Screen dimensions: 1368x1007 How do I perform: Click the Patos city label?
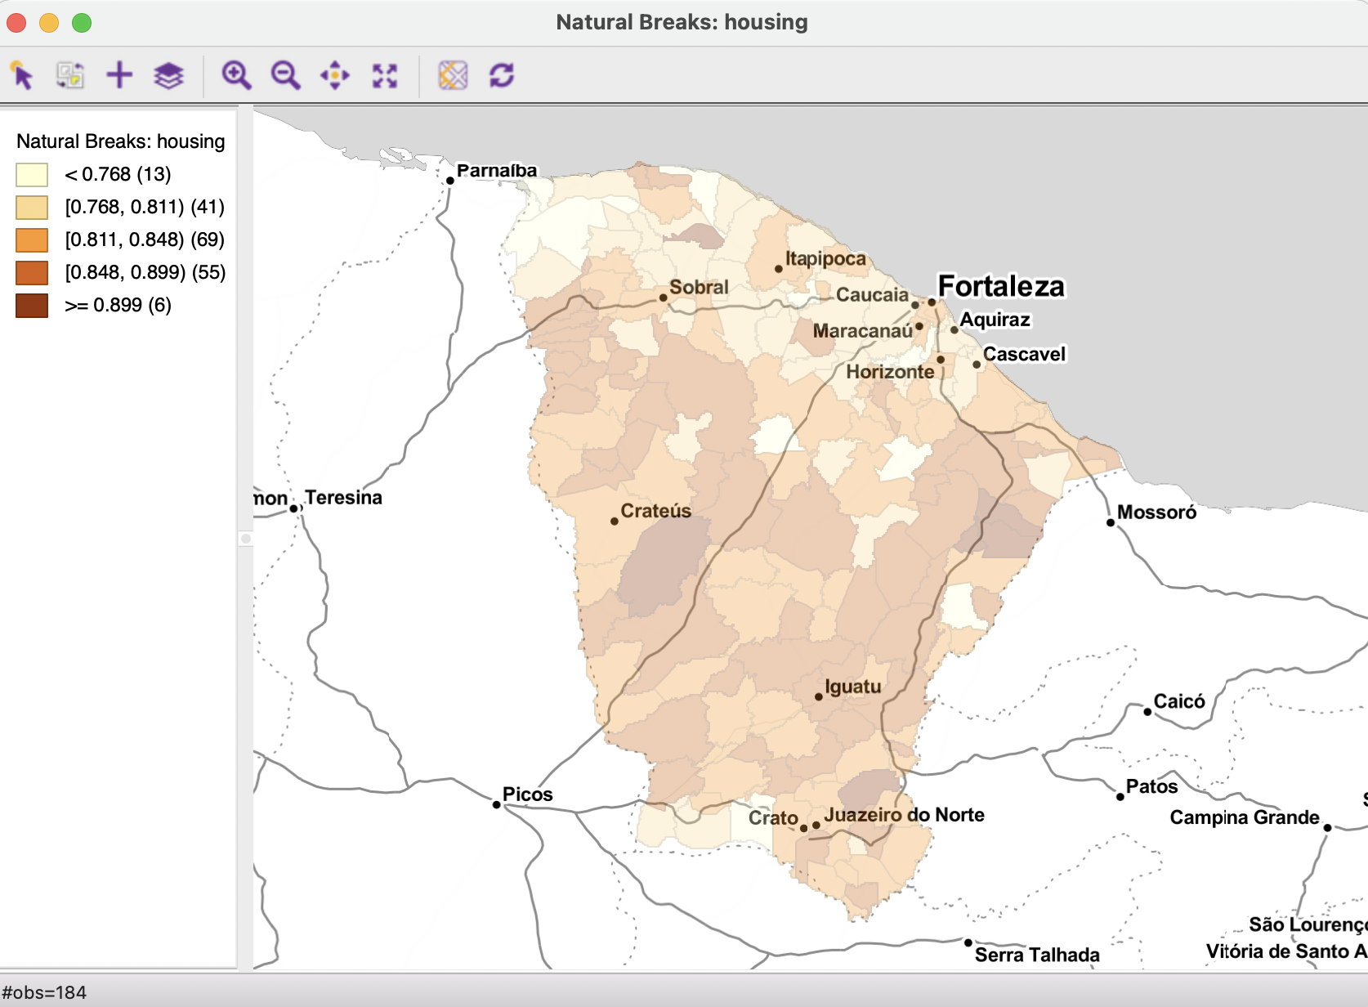pos(1151,786)
